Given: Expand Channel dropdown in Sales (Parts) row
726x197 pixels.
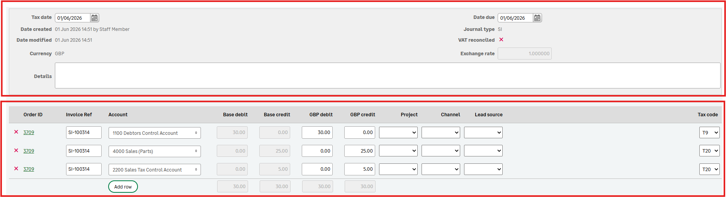Looking at the screenshot, I should coord(441,151).
